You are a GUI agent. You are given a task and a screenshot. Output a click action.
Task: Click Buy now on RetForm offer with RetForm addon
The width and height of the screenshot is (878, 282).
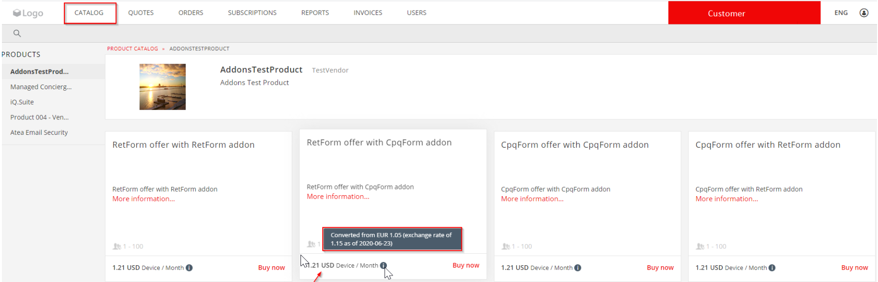point(271,268)
